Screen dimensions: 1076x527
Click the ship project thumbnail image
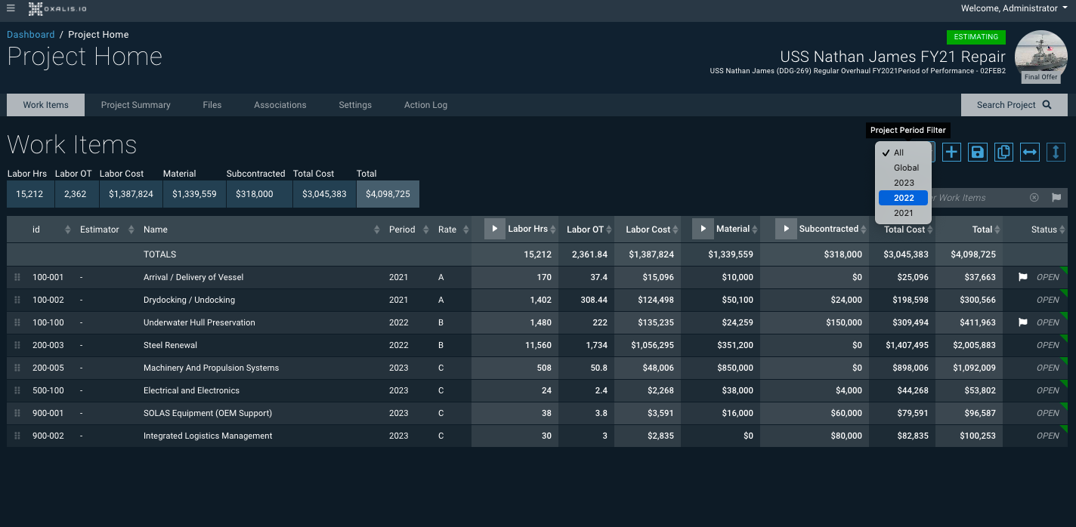tap(1040, 54)
